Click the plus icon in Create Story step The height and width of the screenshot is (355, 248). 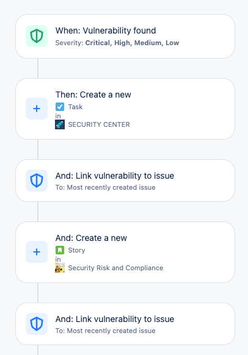tap(37, 252)
